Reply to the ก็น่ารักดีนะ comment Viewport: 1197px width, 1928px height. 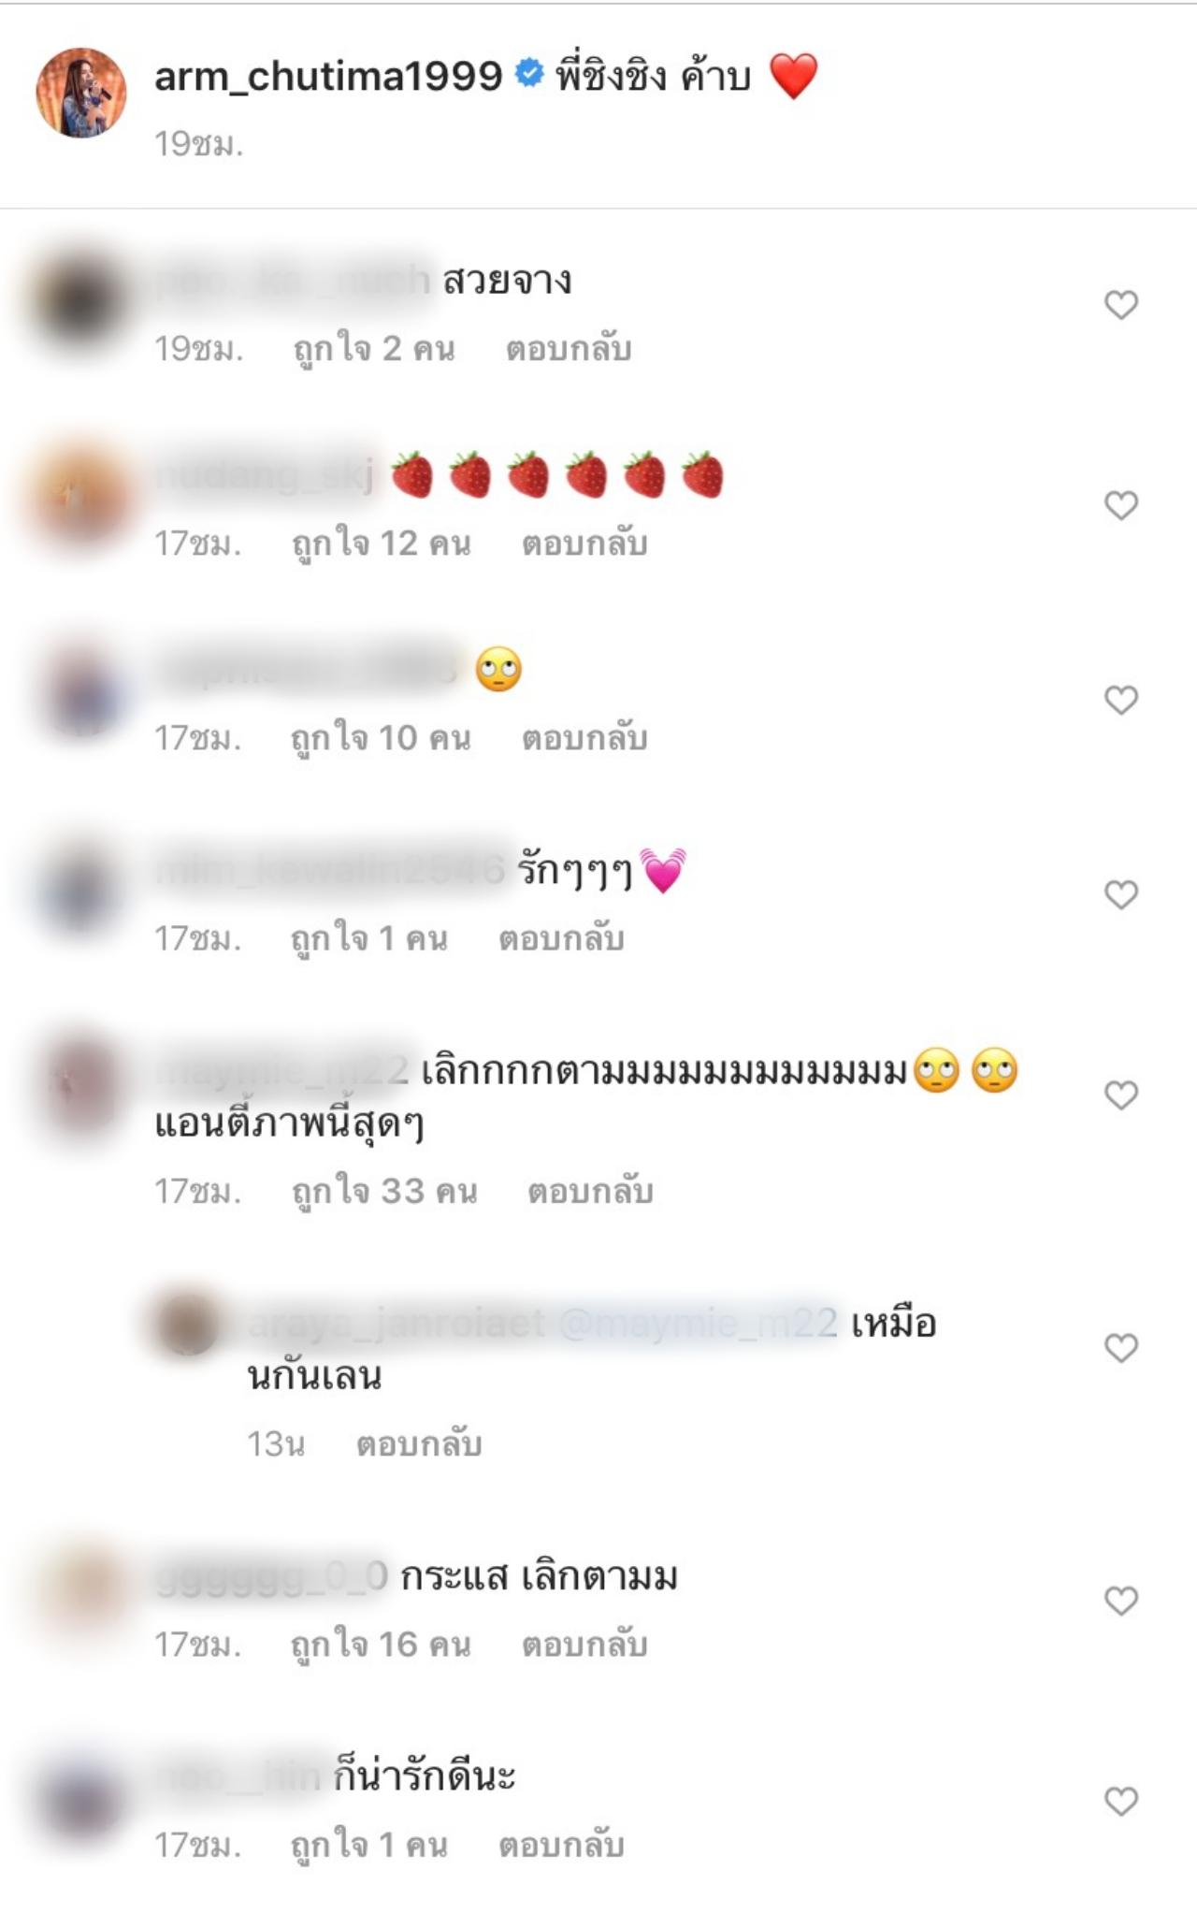point(561,1846)
